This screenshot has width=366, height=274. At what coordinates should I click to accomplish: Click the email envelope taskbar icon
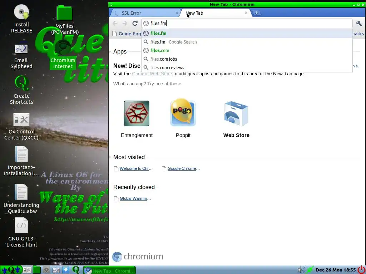click(x=56, y=270)
